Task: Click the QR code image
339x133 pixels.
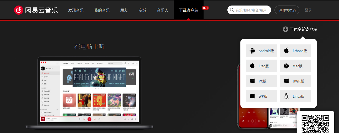Action: 315,124
